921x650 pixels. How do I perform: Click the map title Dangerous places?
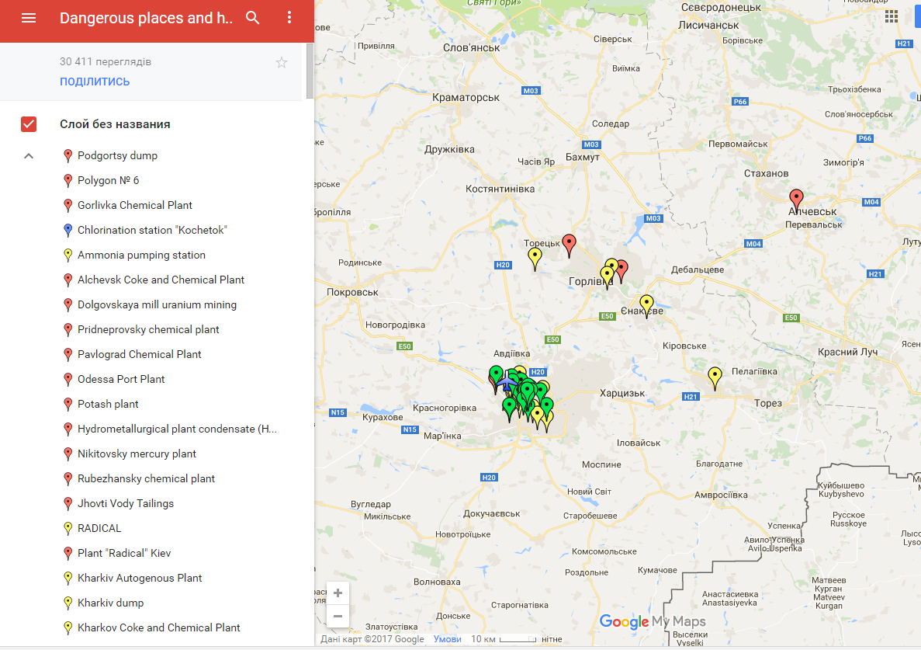pyautogui.click(x=146, y=18)
